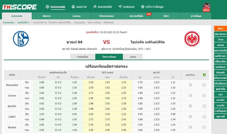The image size is (227, 134).
Task: Click the Sbobet odds chart icon
Action: 190,127
